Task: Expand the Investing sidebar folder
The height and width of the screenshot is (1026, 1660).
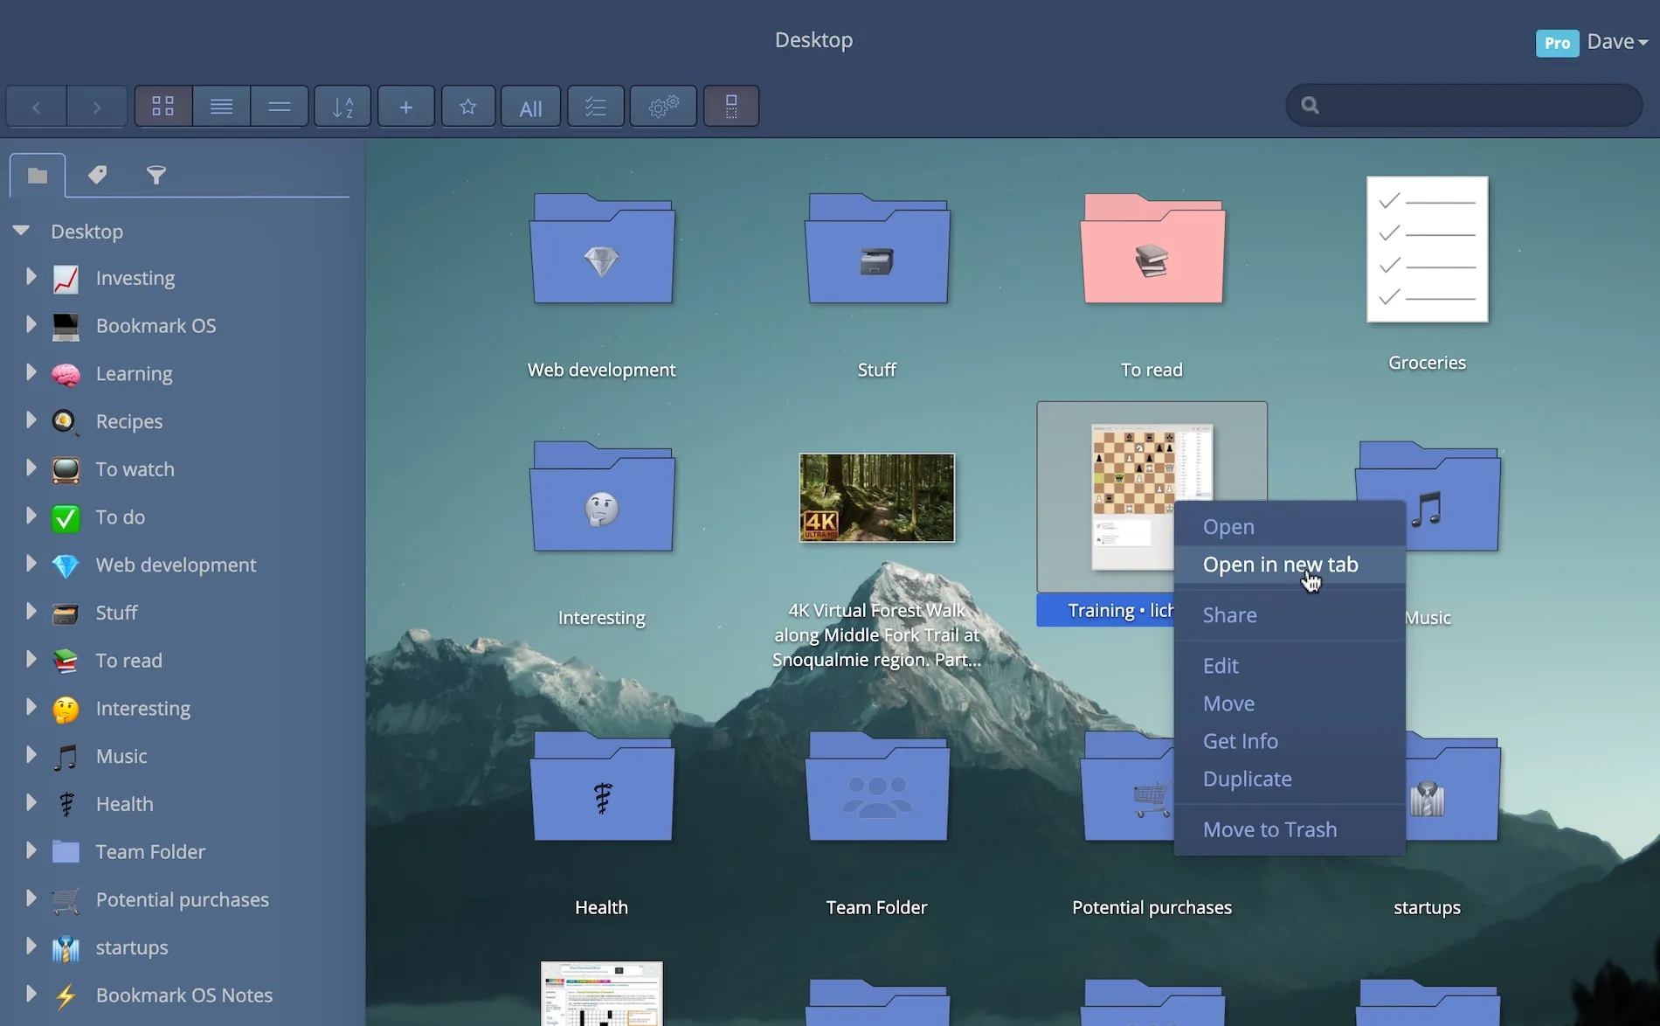Action: click(31, 277)
